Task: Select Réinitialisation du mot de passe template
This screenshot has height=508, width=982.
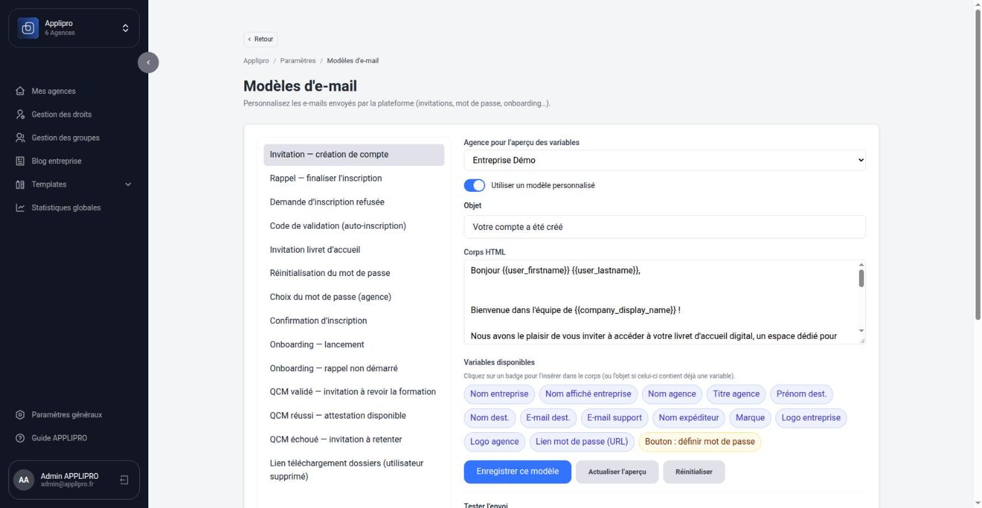Action: [354, 273]
